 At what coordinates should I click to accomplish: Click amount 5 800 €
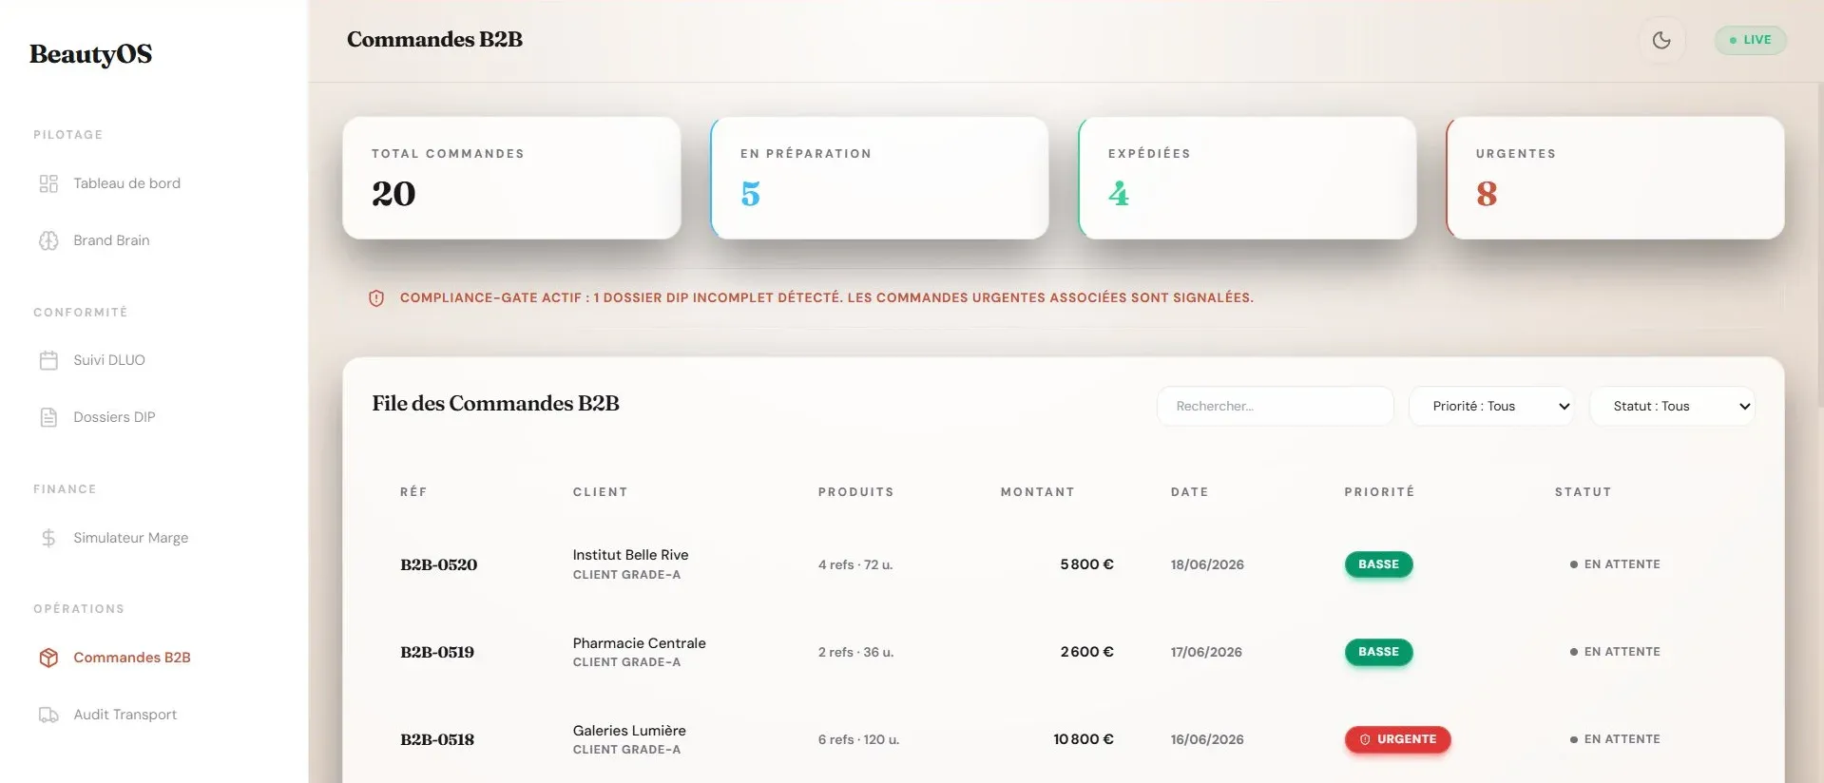(1086, 564)
